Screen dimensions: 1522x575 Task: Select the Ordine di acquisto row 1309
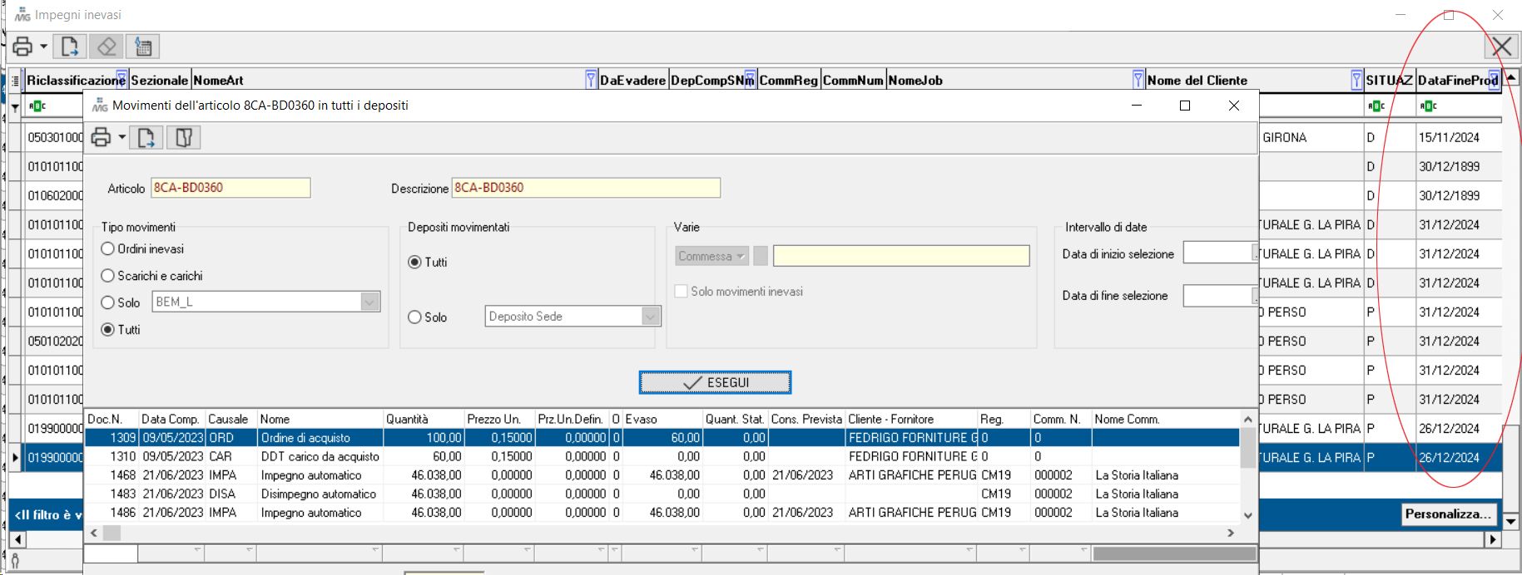click(x=662, y=437)
